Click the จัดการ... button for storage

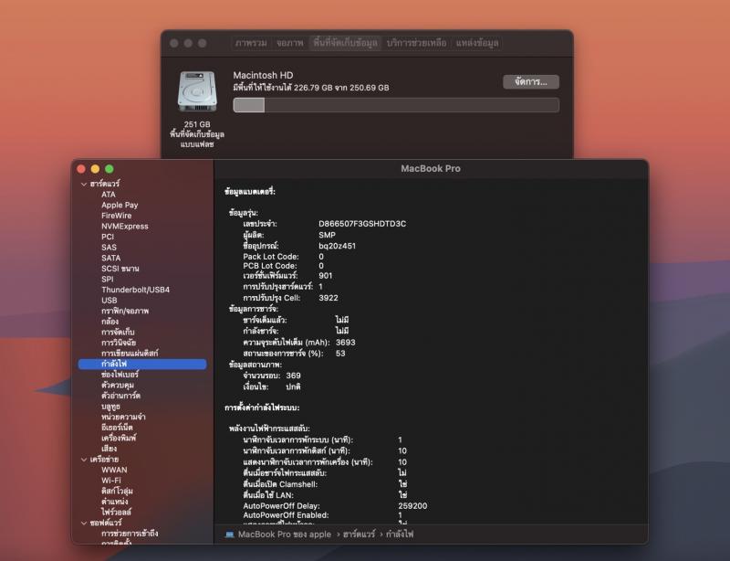(531, 82)
